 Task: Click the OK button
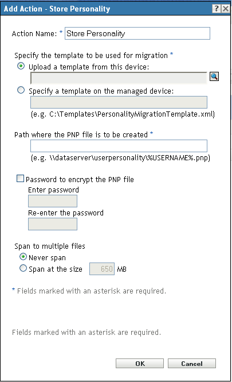click(140, 363)
